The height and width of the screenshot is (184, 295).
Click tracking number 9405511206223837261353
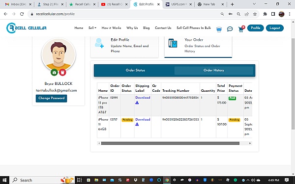pos(180,119)
